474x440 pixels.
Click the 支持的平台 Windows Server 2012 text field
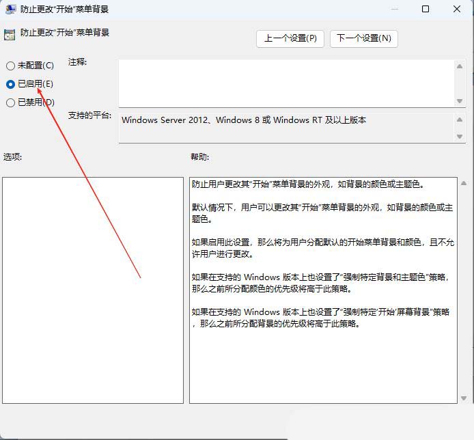[285, 128]
